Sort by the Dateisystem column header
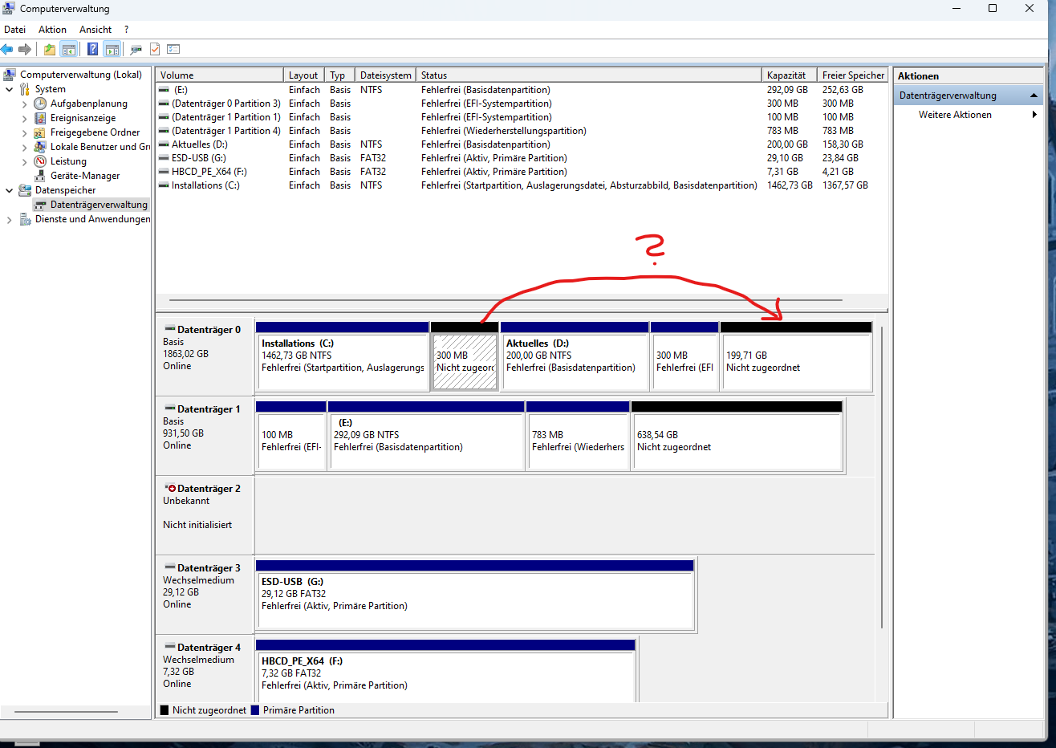Screen dimensions: 1056x748 coord(385,75)
